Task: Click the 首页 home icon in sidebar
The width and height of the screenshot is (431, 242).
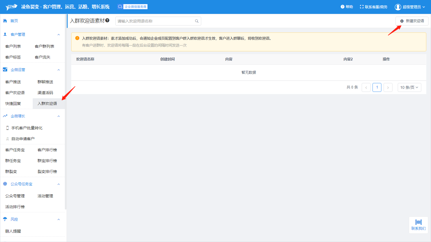Action: 5,21
